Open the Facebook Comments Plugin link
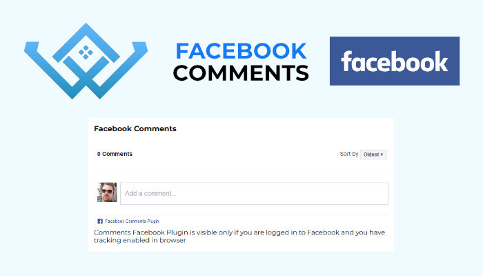Screen dimensions: 483x276 [x=132, y=221]
